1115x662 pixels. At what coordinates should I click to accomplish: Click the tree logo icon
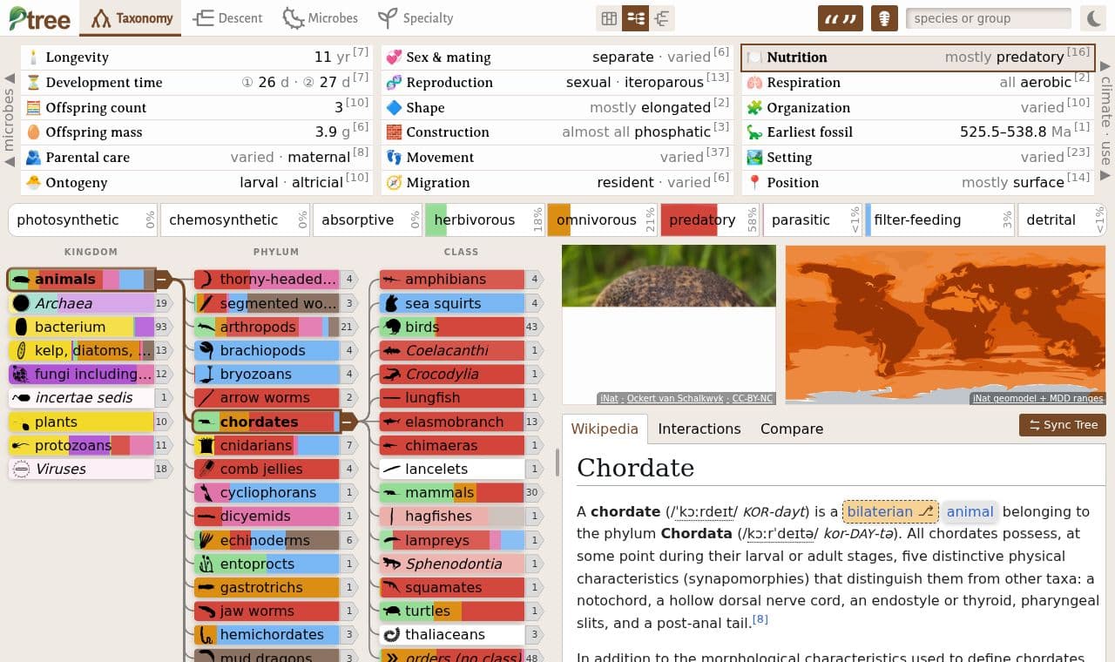point(39,17)
